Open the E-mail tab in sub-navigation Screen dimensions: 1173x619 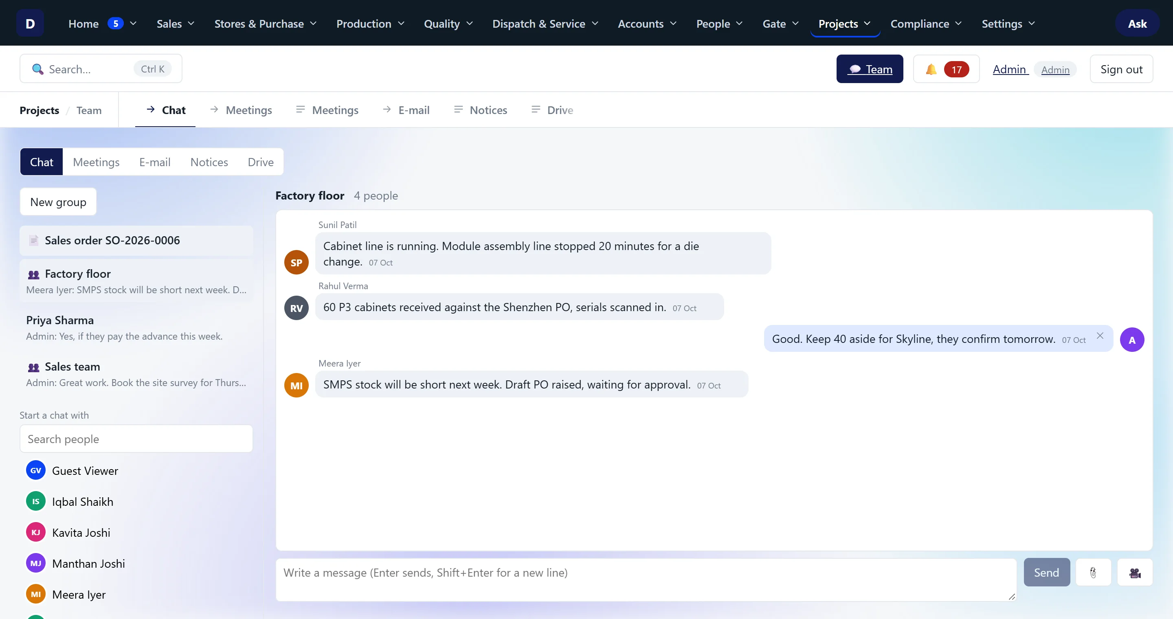coord(406,110)
